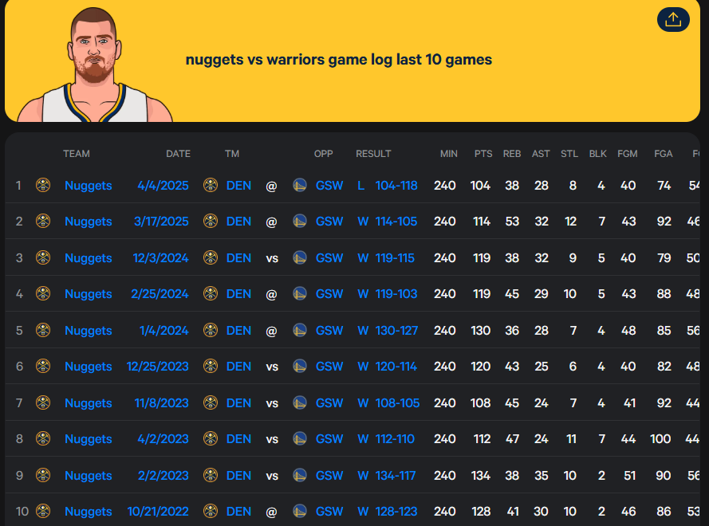709x526 pixels.
Task: Click the STL column header
Action: [569, 154]
